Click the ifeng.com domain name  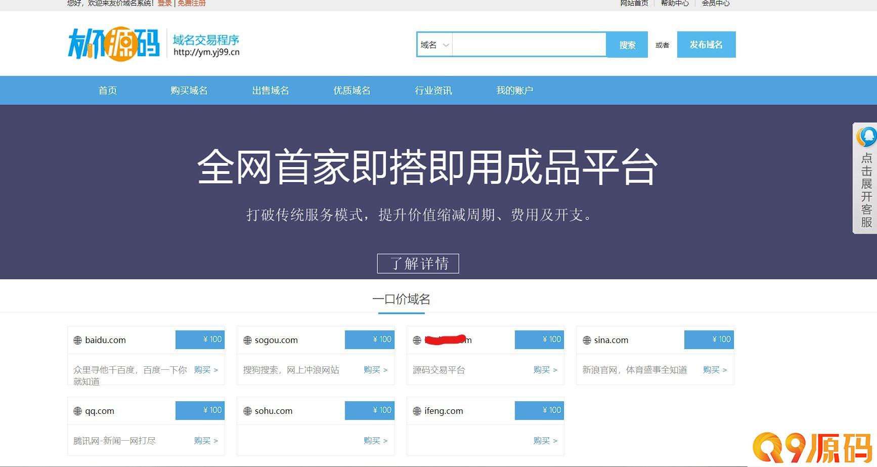pos(444,411)
